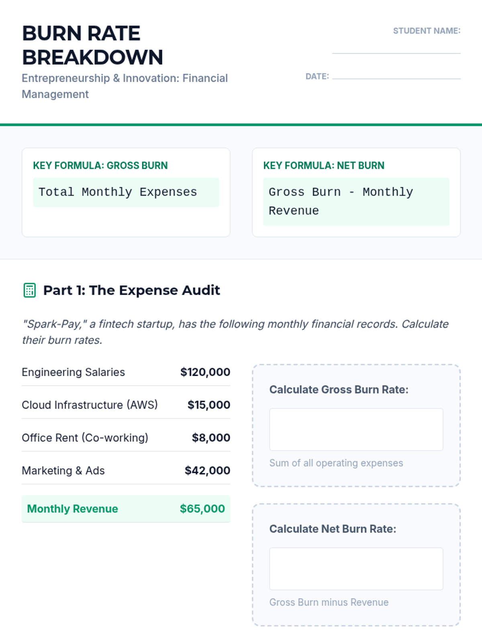This screenshot has width=482, height=643.
Task: Click the Part 1: The Expense Audit heading
Action: tap(131, 290)
